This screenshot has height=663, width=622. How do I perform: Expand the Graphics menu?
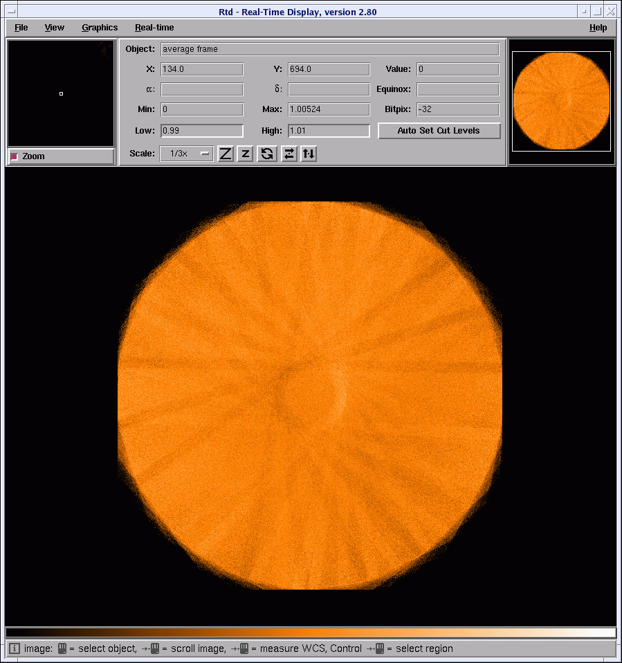click(100, 28)
